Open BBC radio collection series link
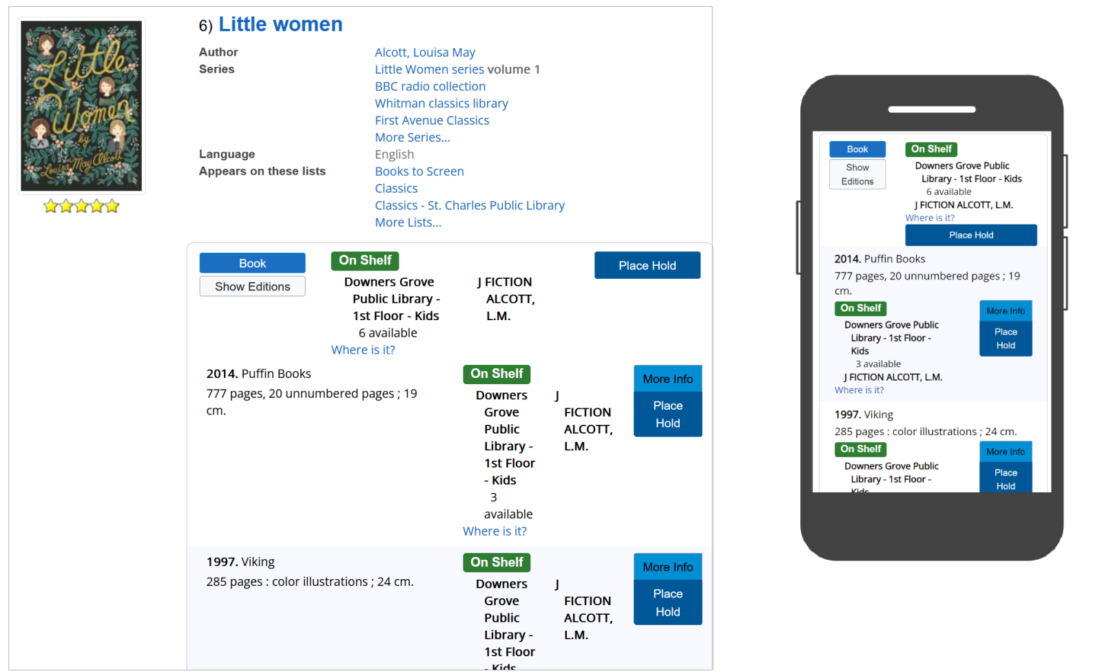This screenshot has width=1102, height=672. (430, 86)
